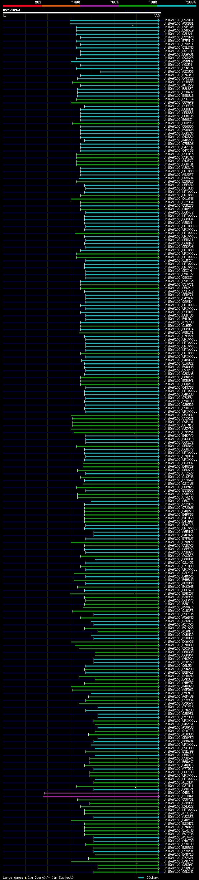
Task: Select hit label UniRef100_C8VAP9
Action: [178, 102]
